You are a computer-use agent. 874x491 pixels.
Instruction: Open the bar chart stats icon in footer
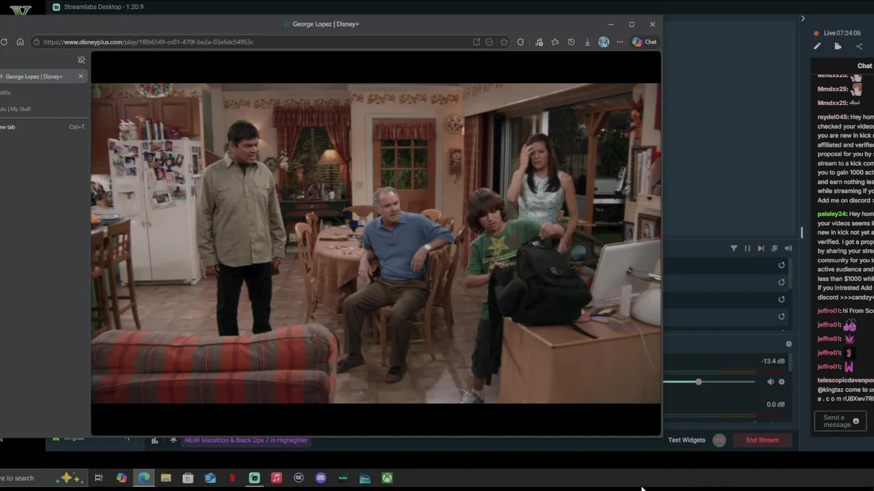click(x=154, y=441)
